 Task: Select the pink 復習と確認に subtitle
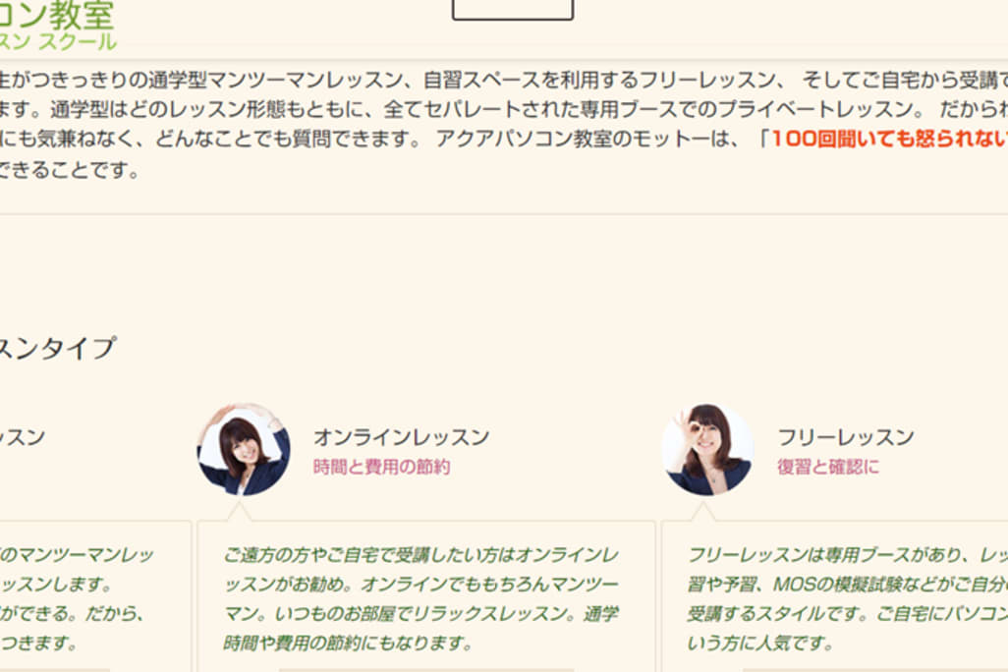[x=827, y=467]
